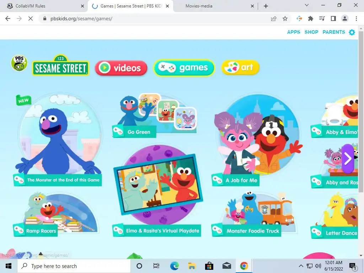Go back to the previous page
Image resolution: width=364 pixels, height=273 pixels.
click(8, 18)
